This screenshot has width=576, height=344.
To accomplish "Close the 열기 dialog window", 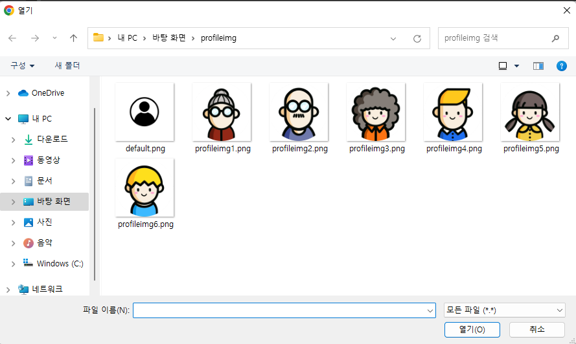I will (566, 10).
